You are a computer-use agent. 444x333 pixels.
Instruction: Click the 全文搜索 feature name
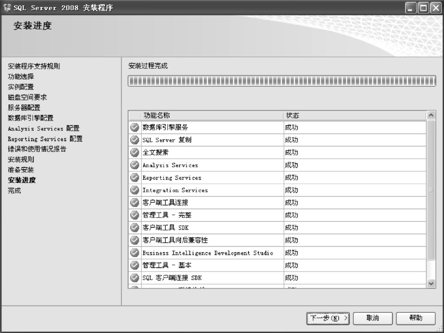(x=156, y=152)
